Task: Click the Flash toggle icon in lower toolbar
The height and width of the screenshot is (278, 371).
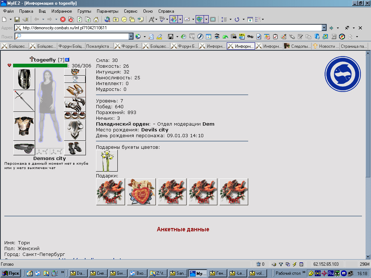Action: click(x=200, y=37)
